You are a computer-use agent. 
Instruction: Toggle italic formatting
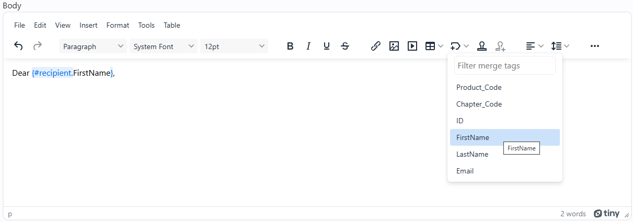pos(308,46)
